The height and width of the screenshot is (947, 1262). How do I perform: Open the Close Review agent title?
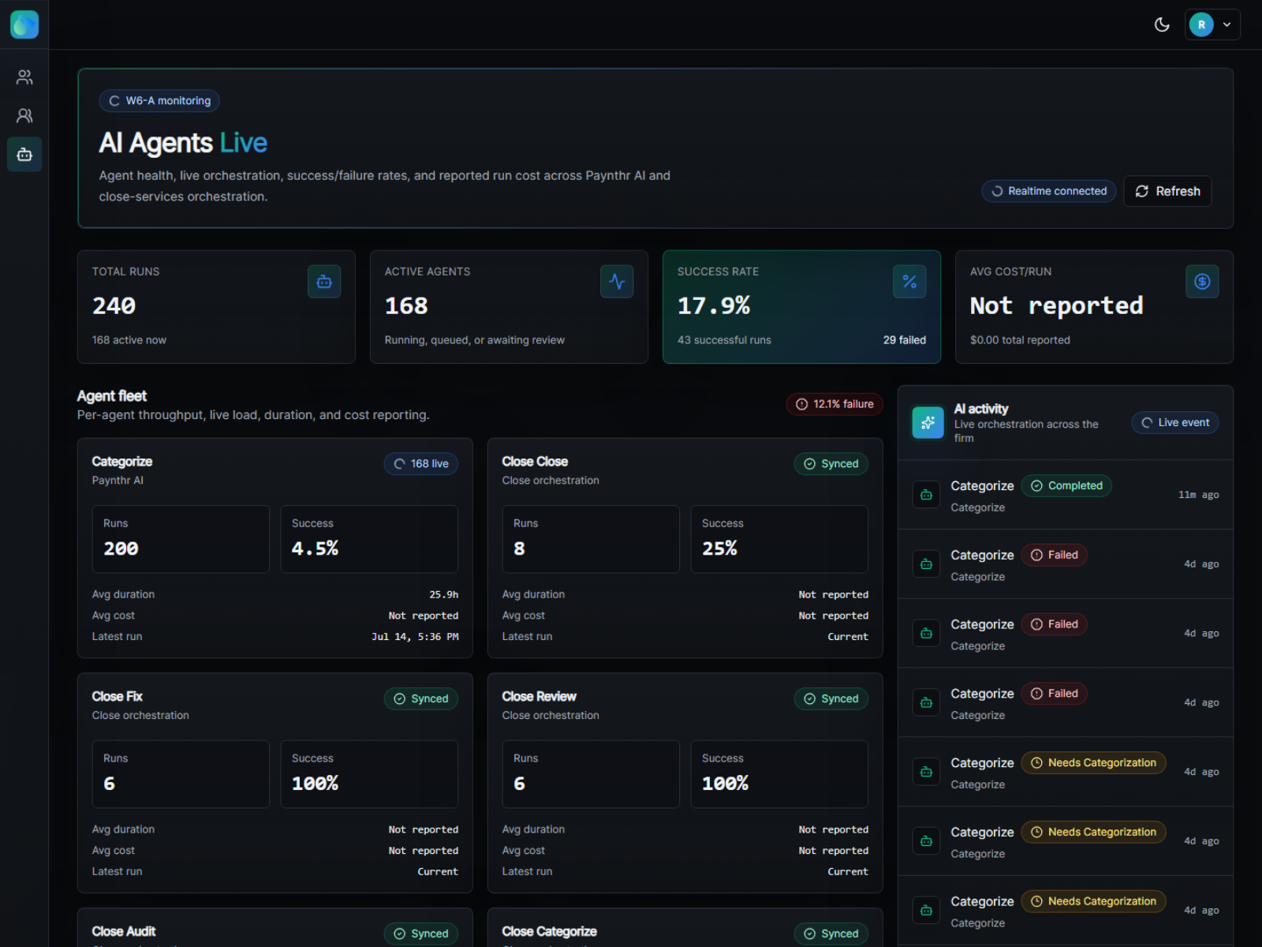[x=540, y=697]
